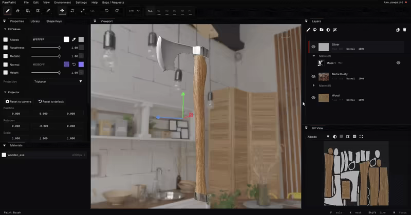Open the File menu
The image size is (411, 215).
(x=26, y=3)
